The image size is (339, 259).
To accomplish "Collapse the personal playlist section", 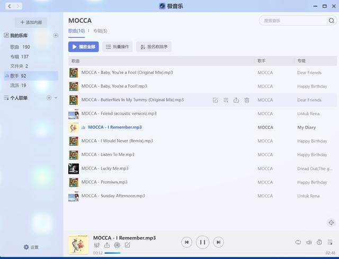I will click(x=56, y=98).
